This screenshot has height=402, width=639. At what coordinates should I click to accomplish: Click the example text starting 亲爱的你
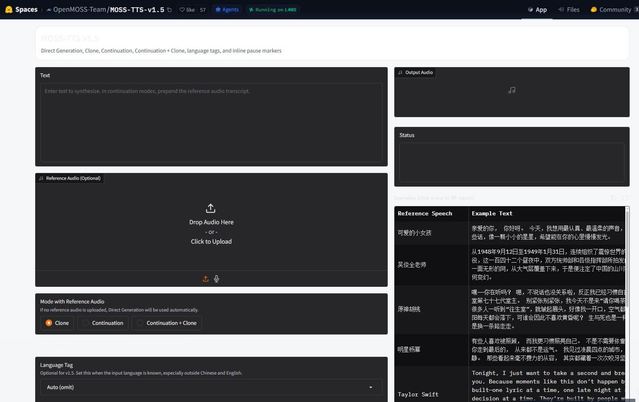[x=547, y=233]
